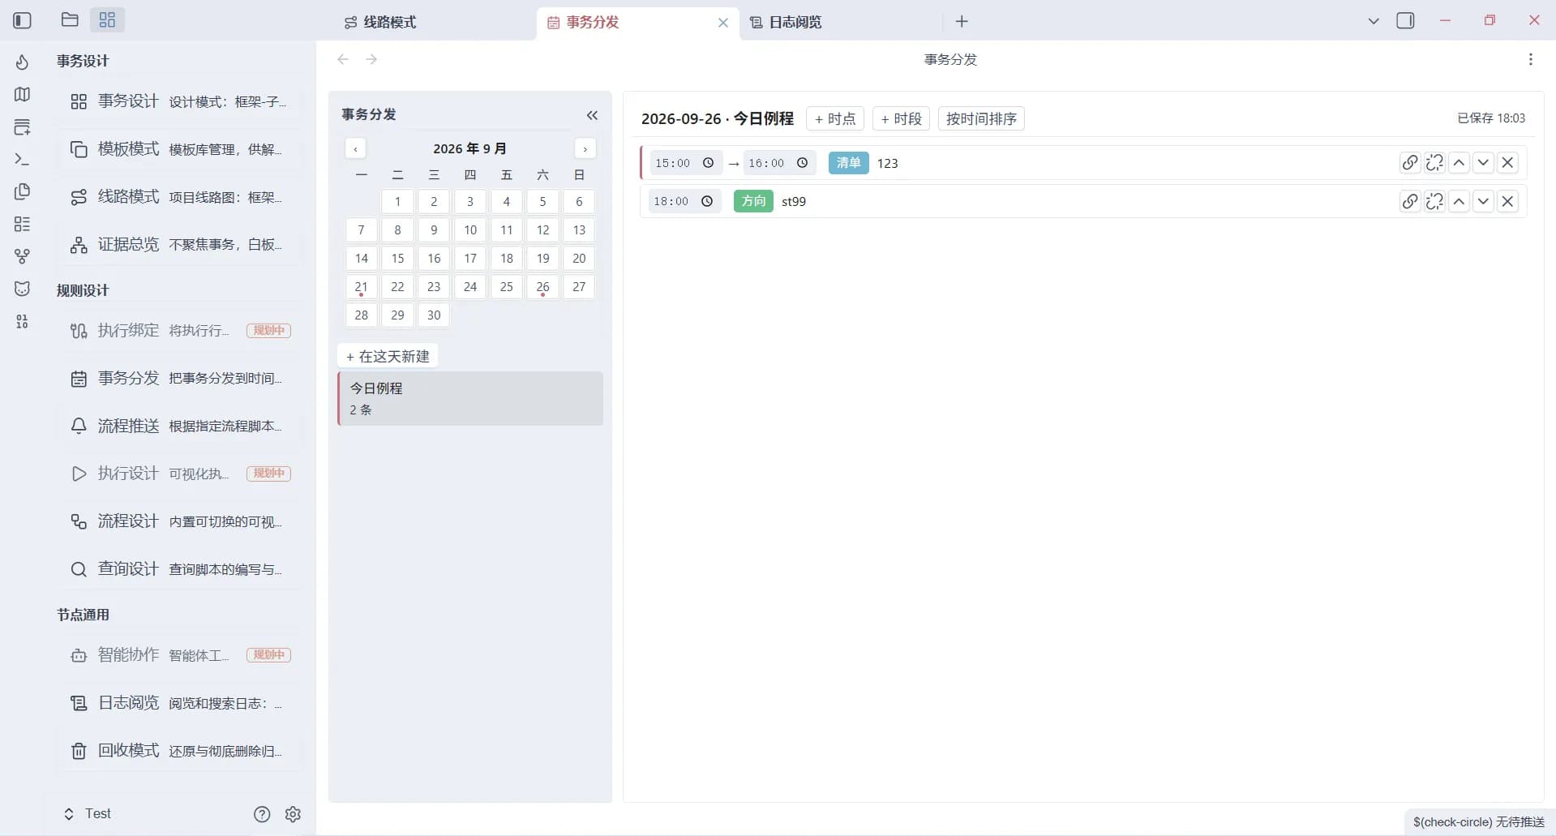Click the cat mask icon in the left ribbon

pos(22,289)
